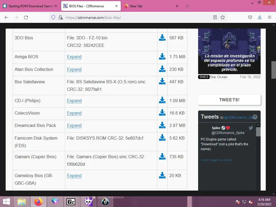This screenshot has height=207, width=276.
Task: Select the CRC32: 58242CEE text
Action: click(x=85, y=45)
